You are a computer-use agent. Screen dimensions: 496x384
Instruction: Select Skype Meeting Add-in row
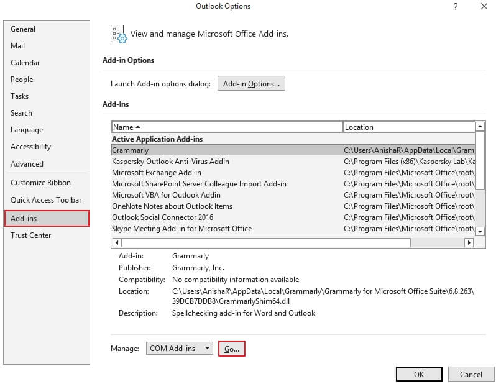[x=293, y=229]
